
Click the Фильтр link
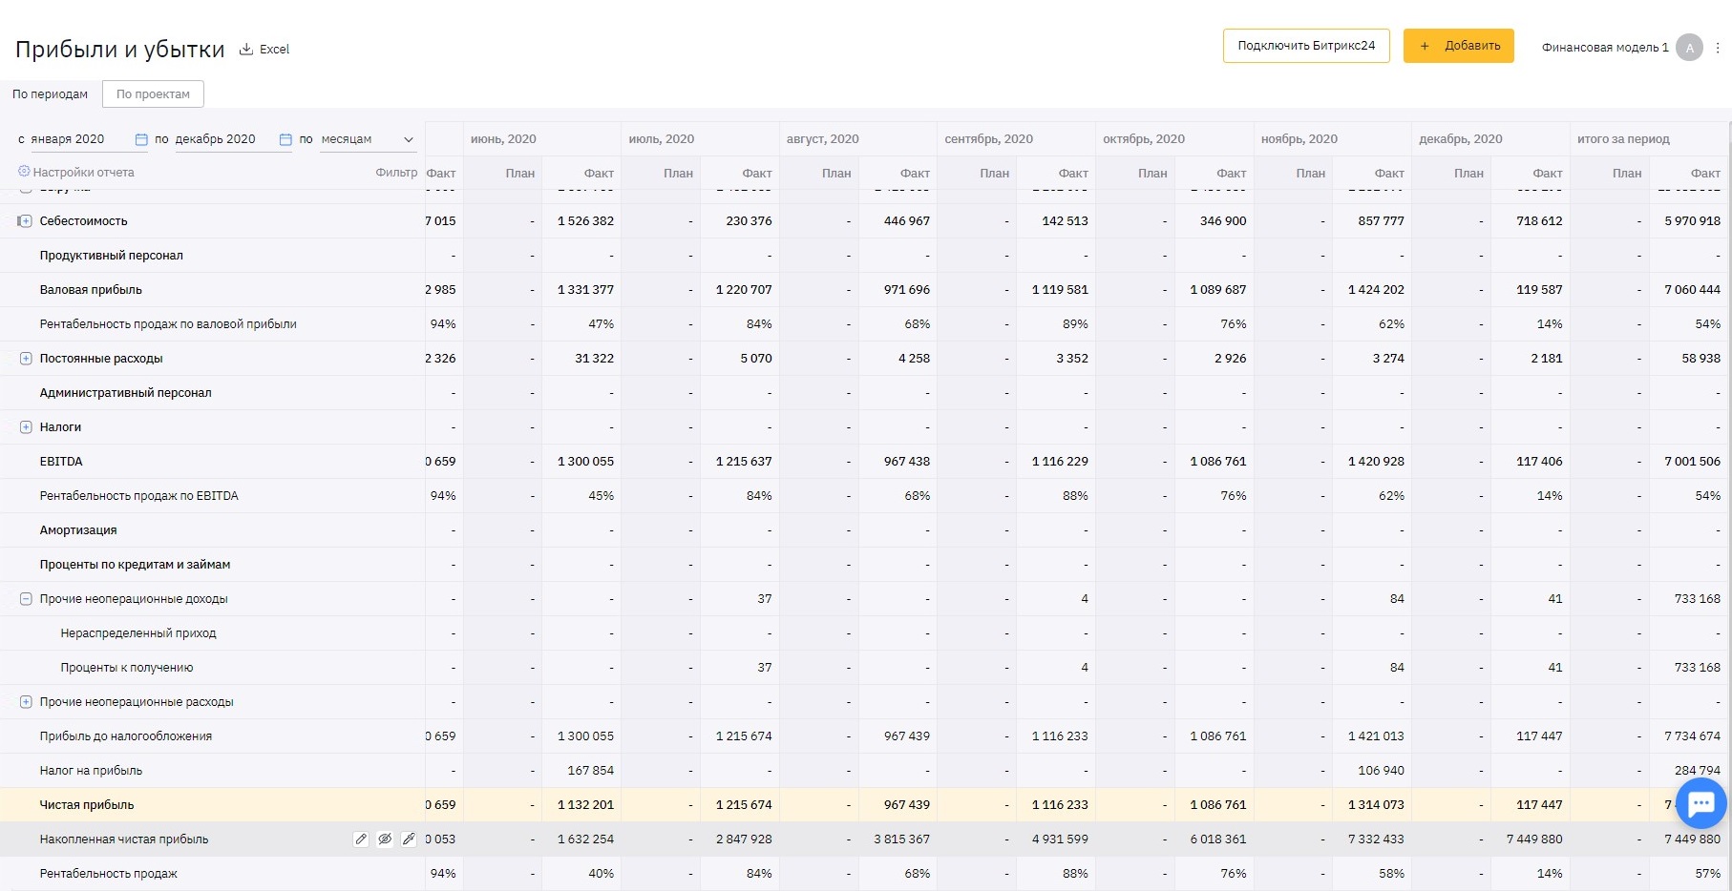click(396, 173)
